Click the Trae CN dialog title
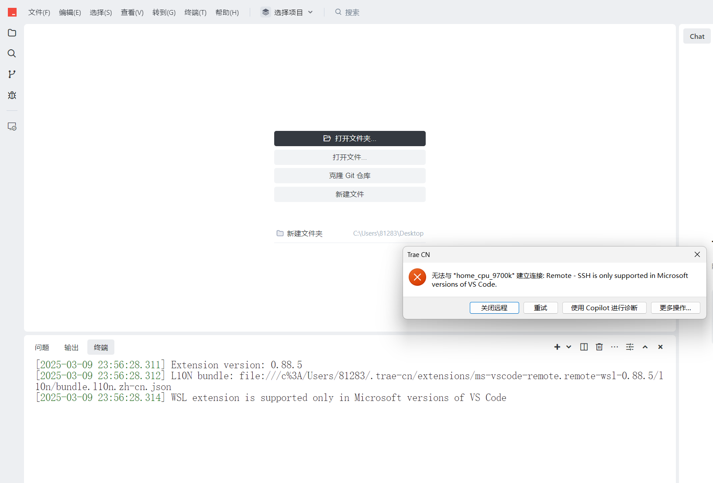 [419, 254]
